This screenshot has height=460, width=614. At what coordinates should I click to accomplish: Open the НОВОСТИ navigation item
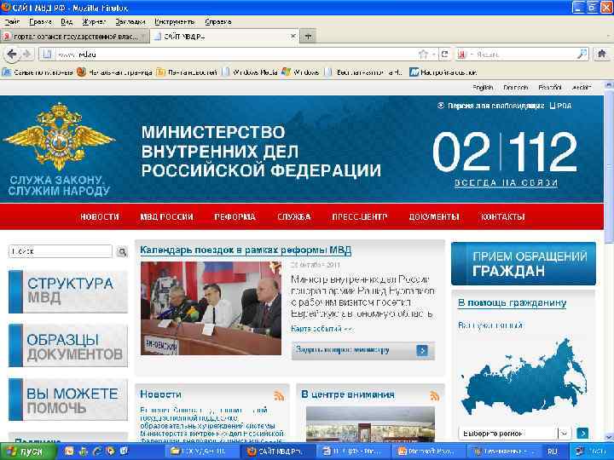[x=100, y=216]
